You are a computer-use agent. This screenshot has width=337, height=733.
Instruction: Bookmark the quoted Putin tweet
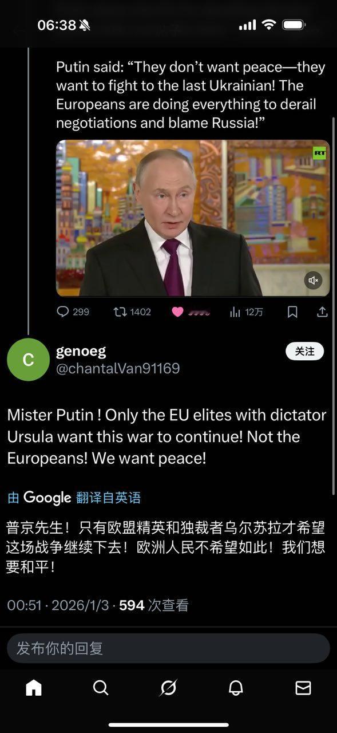tap(292, 312)
